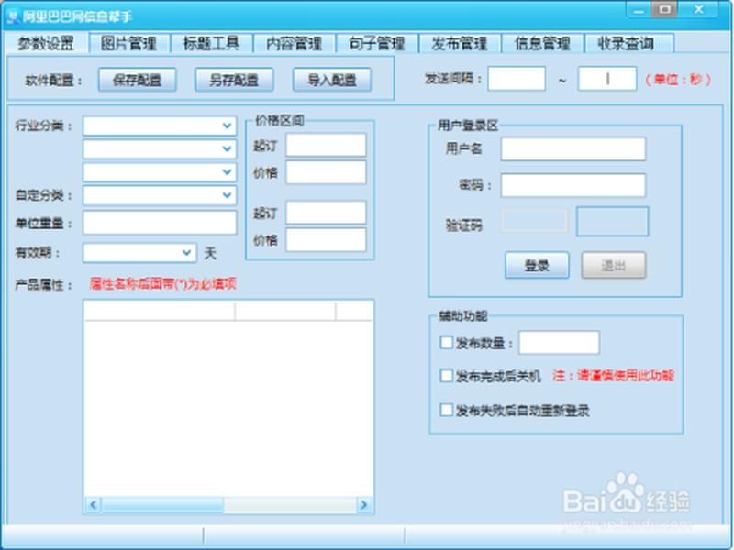Go to the 内容管理 tab

(x=295, y=43)
